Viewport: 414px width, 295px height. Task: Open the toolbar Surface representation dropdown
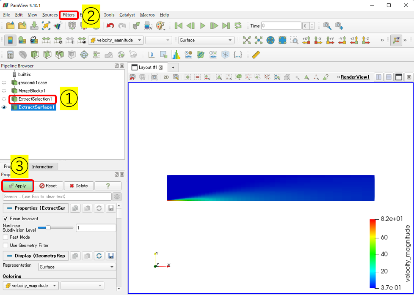point(206,40)
